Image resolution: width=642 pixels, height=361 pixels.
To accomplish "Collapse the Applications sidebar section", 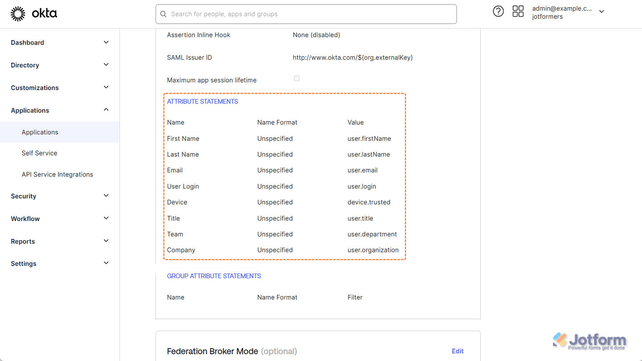I will 106,110.
